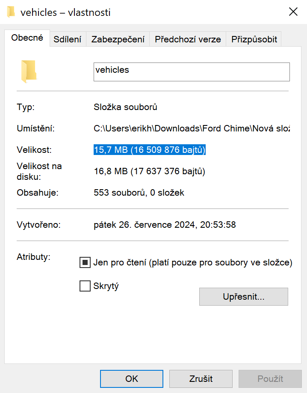Click the Upřesnit... button
Screen dimensions: 307x393
pyautogui.click(x=243, y=296)
